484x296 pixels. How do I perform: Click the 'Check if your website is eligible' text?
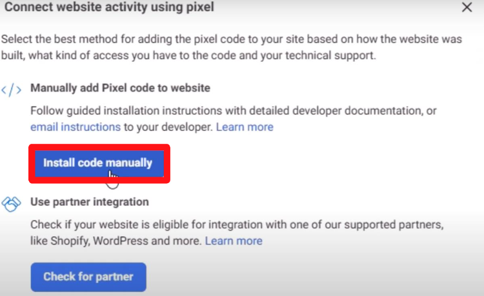pos(116,226)
